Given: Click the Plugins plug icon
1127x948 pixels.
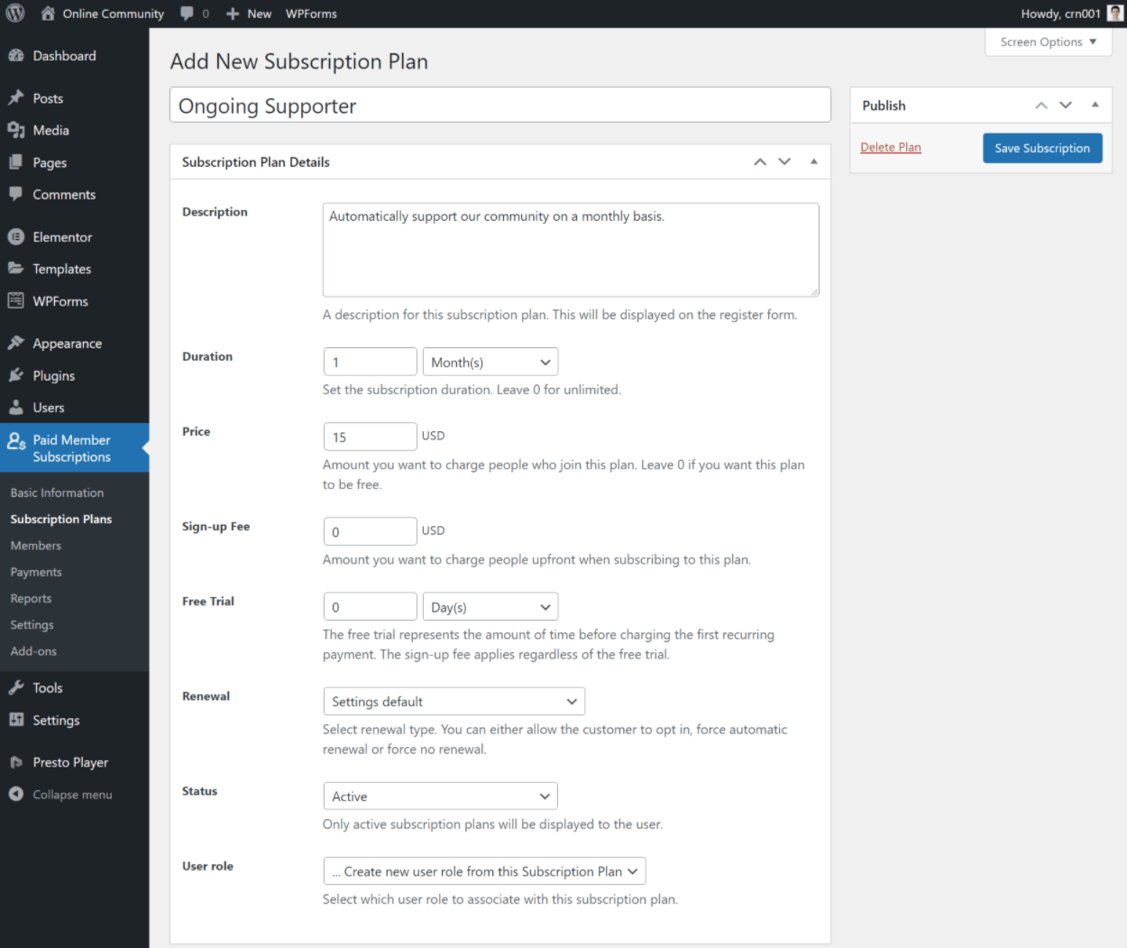Looking at the screenshot, I should (x=16, y=375).
